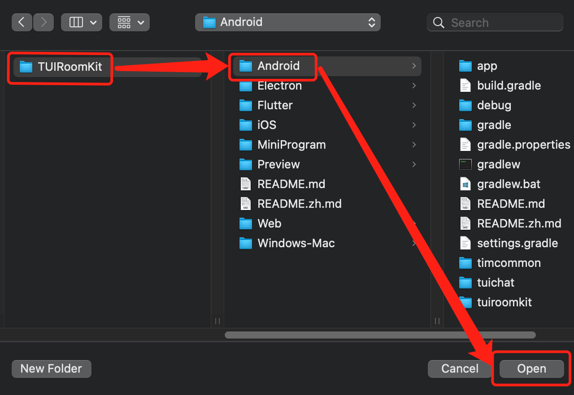Select README.md text beneath gradlew.bat
574x395 pixels.
pyautogui.click(x=511, y=204)
